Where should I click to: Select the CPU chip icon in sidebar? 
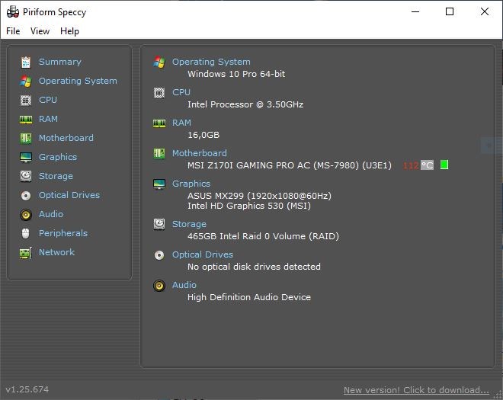(26, 100)
